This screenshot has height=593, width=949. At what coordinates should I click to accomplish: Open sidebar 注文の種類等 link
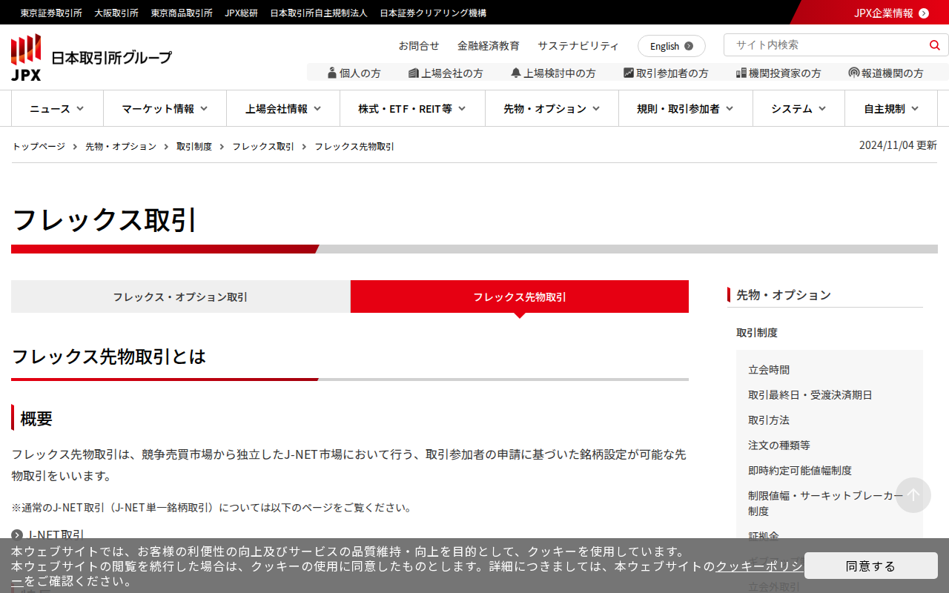click(x=779, y=445)
